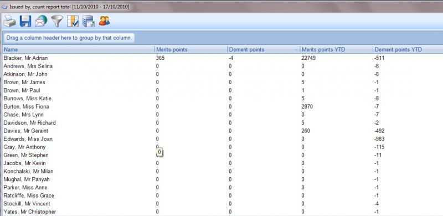Viewport: 443px width, 216px height.
Task: Open the users people icon
Action: click(x=104, y=21)
